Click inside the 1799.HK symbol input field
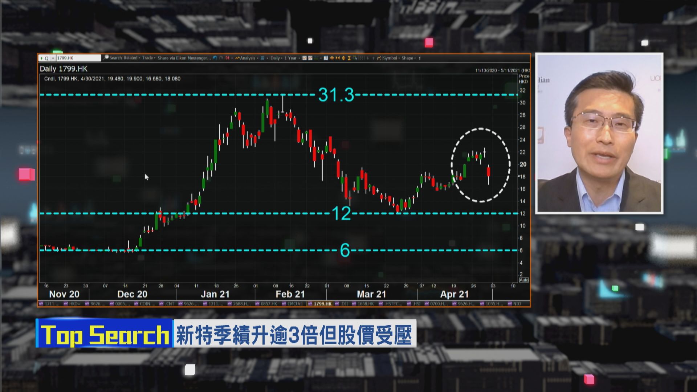Screen dimensions: 697x392 76,58
